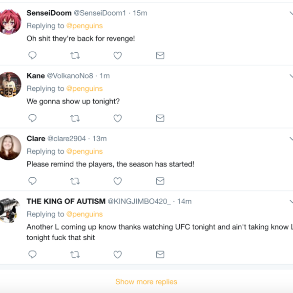Message Clare's tweet with envelope icon
293x293 pixels.
click(160, 181)
